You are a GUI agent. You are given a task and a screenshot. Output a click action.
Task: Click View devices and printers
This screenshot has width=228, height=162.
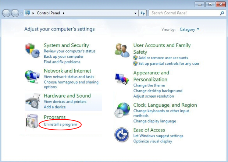click(x=65, y=102)
